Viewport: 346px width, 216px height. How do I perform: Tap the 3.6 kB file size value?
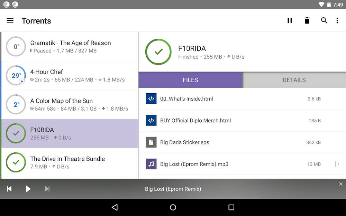[314, 99]
